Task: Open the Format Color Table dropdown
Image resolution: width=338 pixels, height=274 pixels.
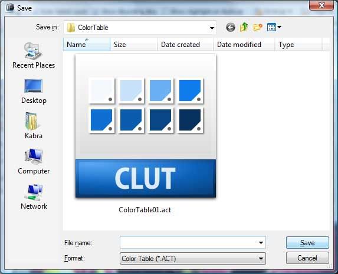Action: 193,258
